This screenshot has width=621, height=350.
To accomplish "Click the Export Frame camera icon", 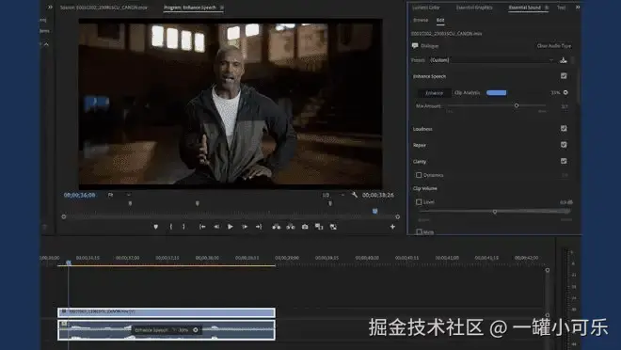I will tap(305, 227).
